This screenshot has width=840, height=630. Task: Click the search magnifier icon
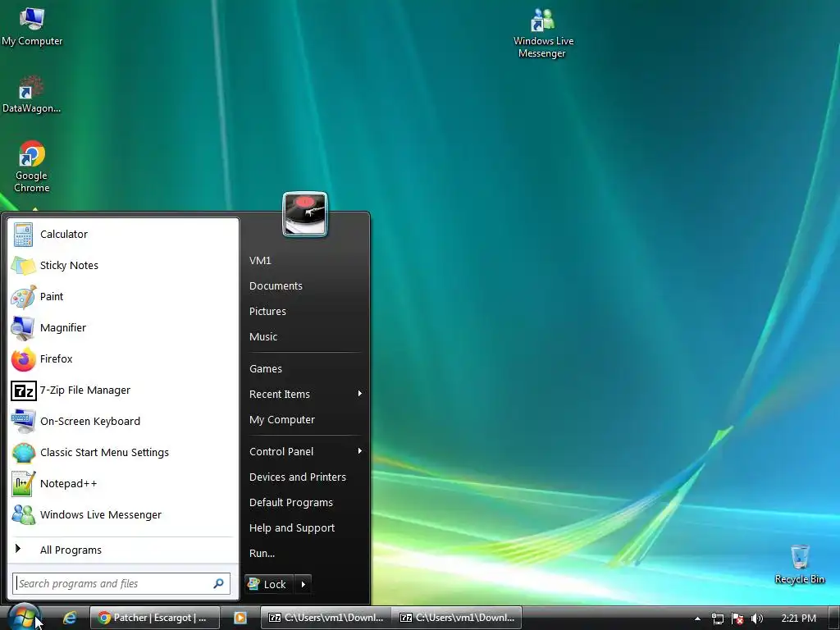coord(218,583)
